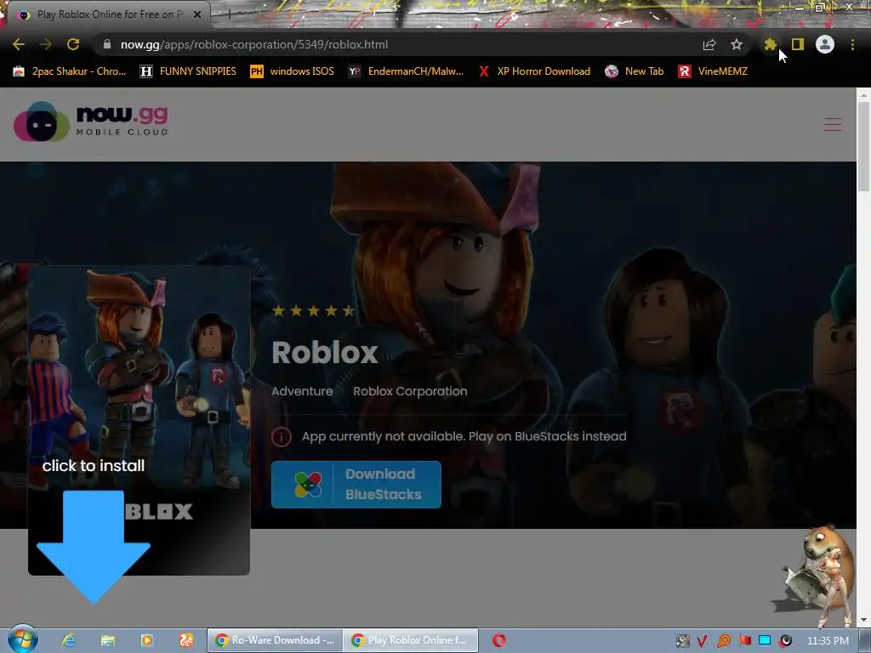This screenshot has width=871, height=653.
Task: Launch Internet Explorer from taskbar
Action: pyautogui.click(x=69, y=640)
